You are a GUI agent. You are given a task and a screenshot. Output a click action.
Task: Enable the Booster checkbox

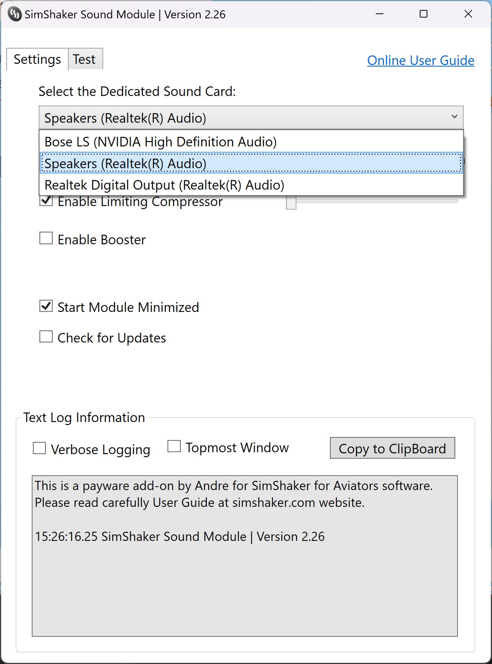[46, 238]
